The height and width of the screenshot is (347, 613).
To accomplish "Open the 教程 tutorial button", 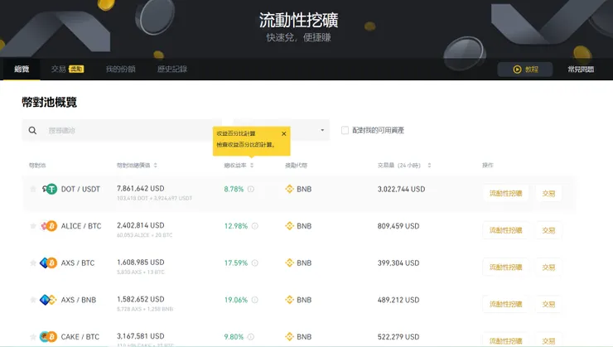I will 525,70.
